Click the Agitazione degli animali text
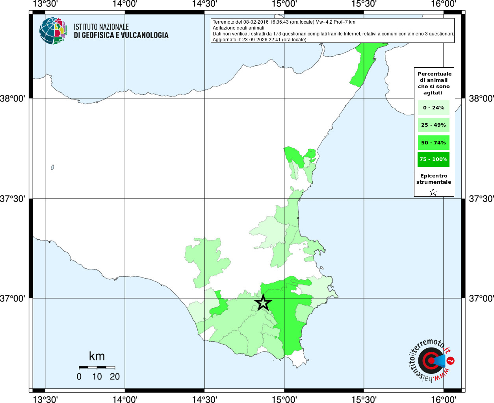This screenshot has width=494, height=403. [238, 28]
